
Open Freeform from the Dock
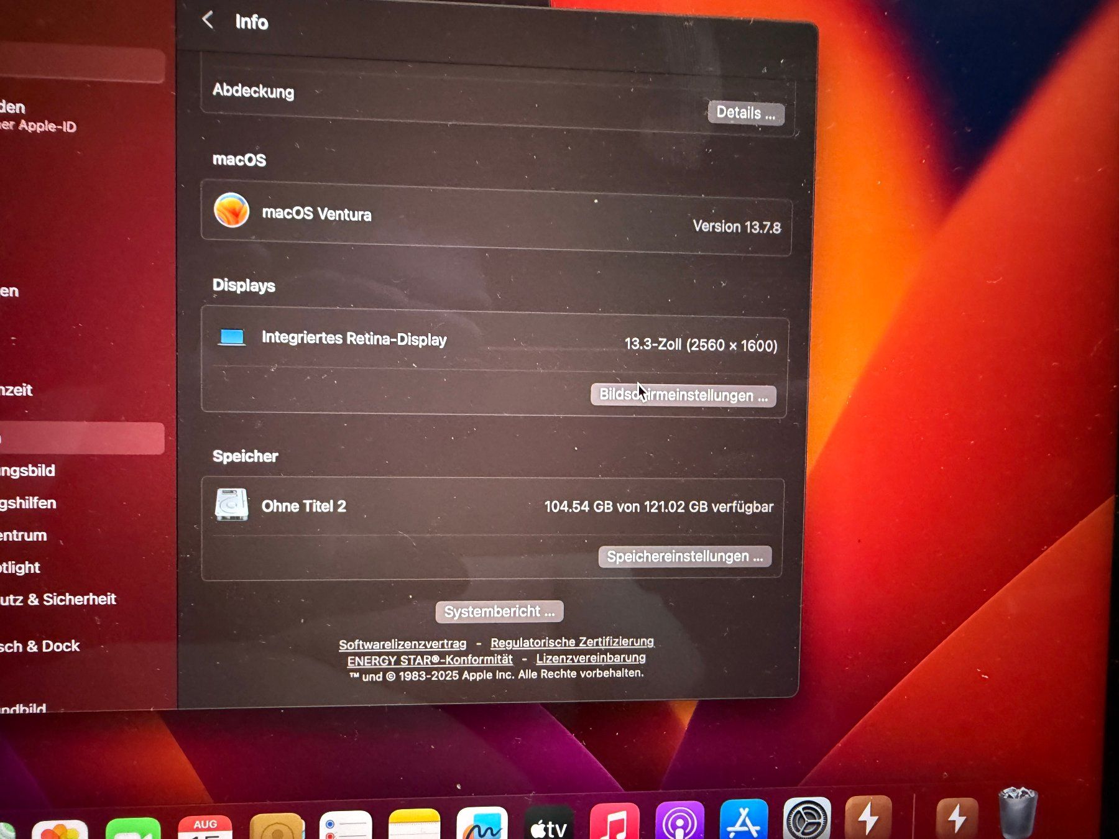pos(482,822)
